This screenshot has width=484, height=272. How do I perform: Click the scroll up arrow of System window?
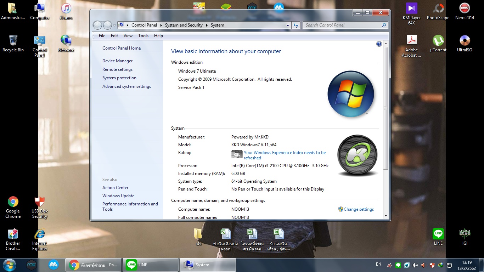tap(386, 44)
